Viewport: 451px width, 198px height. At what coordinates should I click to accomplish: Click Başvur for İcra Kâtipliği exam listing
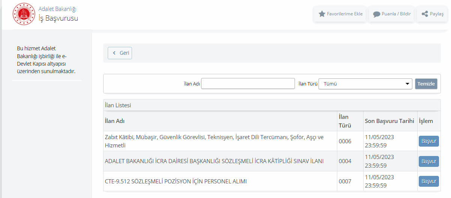click(428, 161)
